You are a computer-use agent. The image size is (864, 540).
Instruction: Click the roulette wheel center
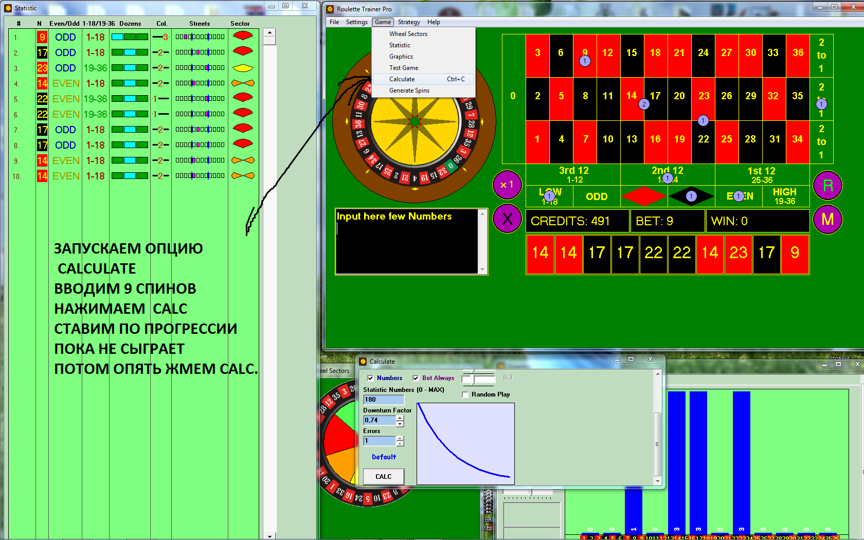click(415, 122)
